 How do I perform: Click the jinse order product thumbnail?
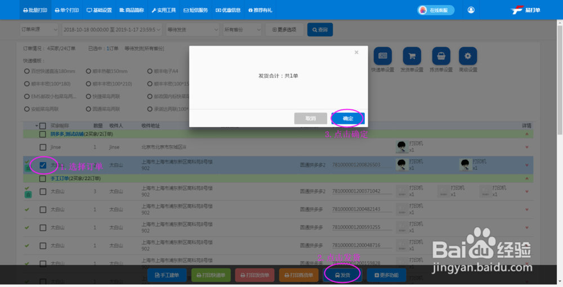point(401,147)
